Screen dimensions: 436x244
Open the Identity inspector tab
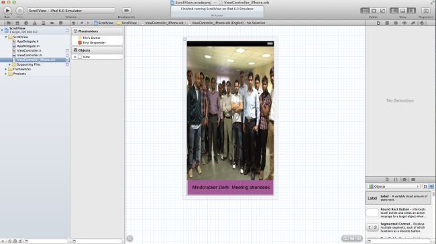[x=396, y=23]
